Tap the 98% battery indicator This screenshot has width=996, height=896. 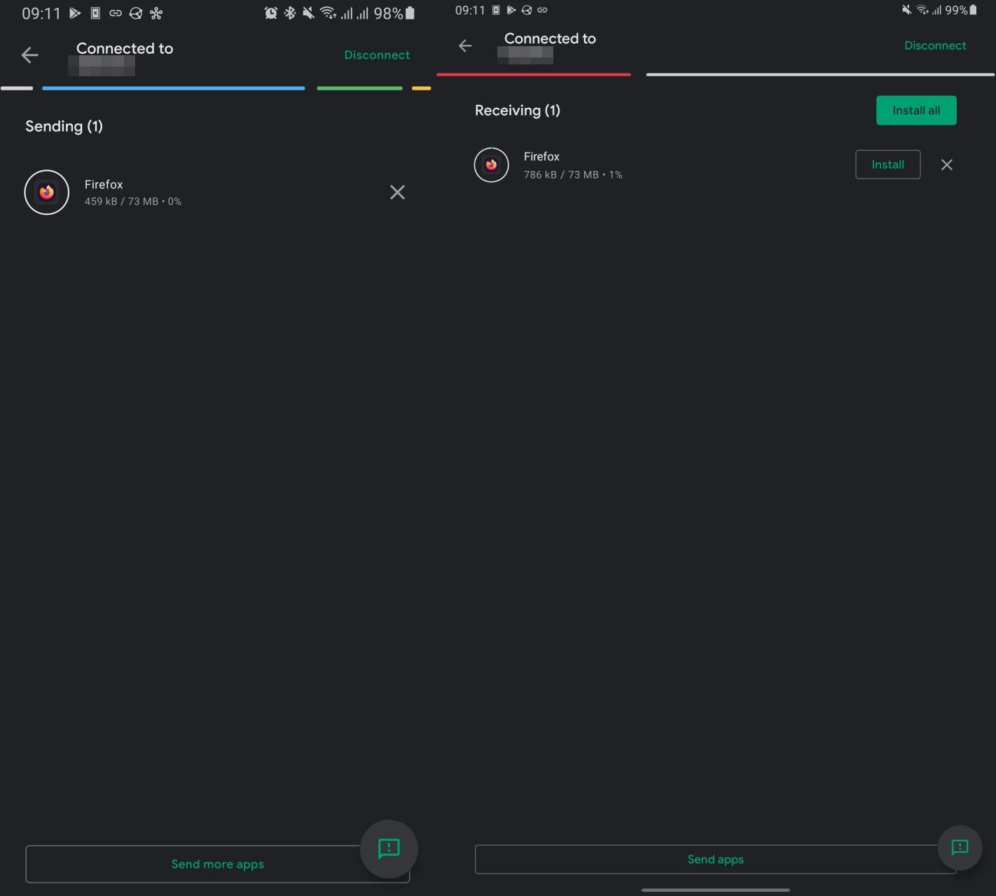point(394,13)
